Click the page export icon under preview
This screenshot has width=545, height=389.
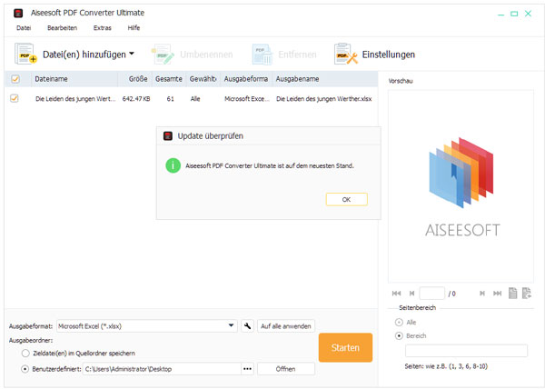[527, 293]
